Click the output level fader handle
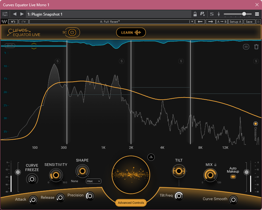262x210 pixels. click(246, 172)
